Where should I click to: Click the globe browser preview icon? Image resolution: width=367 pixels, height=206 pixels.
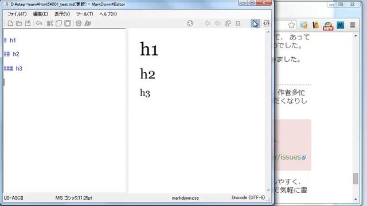click(190, 23)
